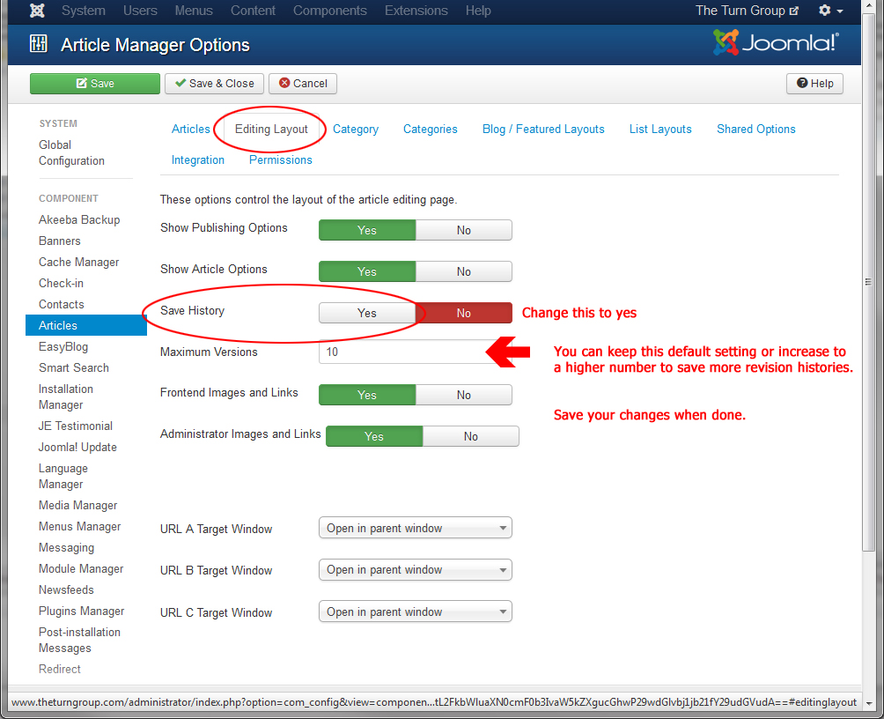Expand URL C Target Window dropdown
Viewport: 884px width, 719px height.
pos(415,612)
